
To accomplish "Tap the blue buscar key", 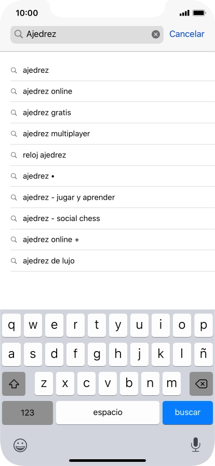I will [187, 412].
